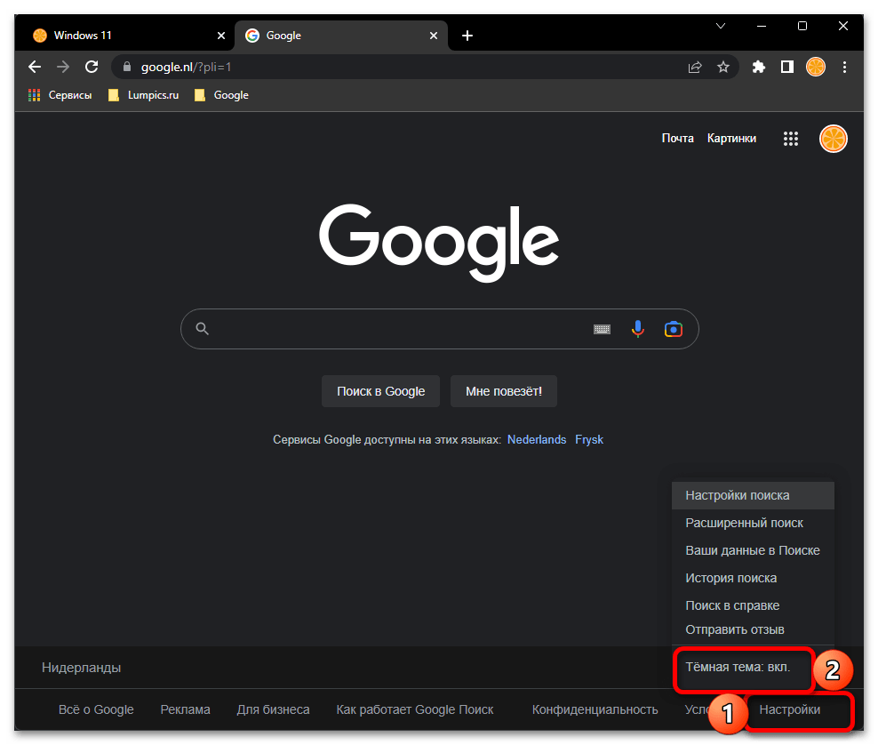
Task: Open the tab search chevron
Action: point(721,26)
